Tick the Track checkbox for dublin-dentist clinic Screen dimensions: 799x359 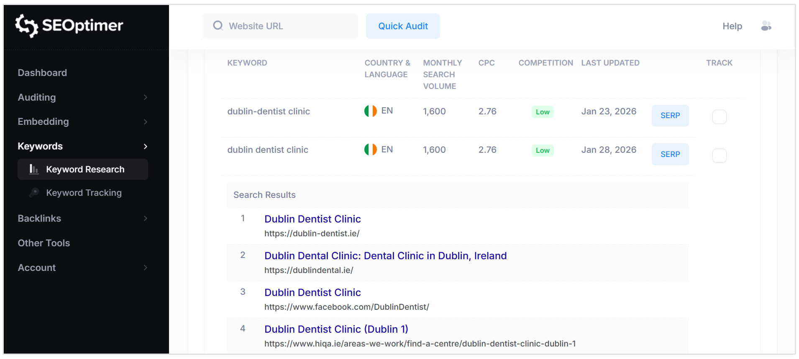click(719, 117)
